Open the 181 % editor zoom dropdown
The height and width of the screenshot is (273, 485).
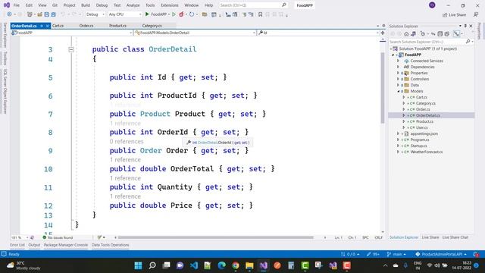(20, 237)
